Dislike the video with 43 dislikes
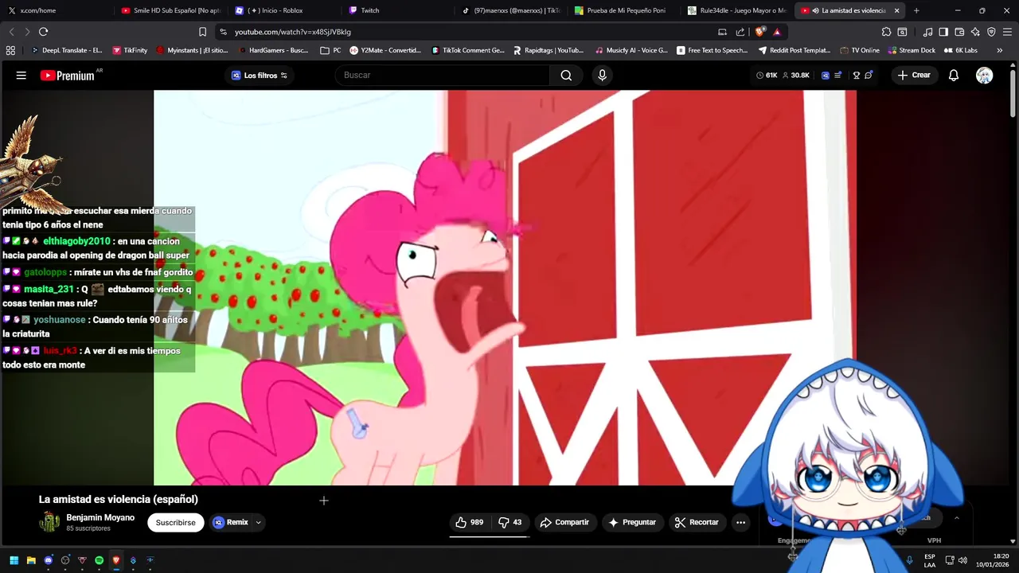1019x573 pixels. pos(509,522)
